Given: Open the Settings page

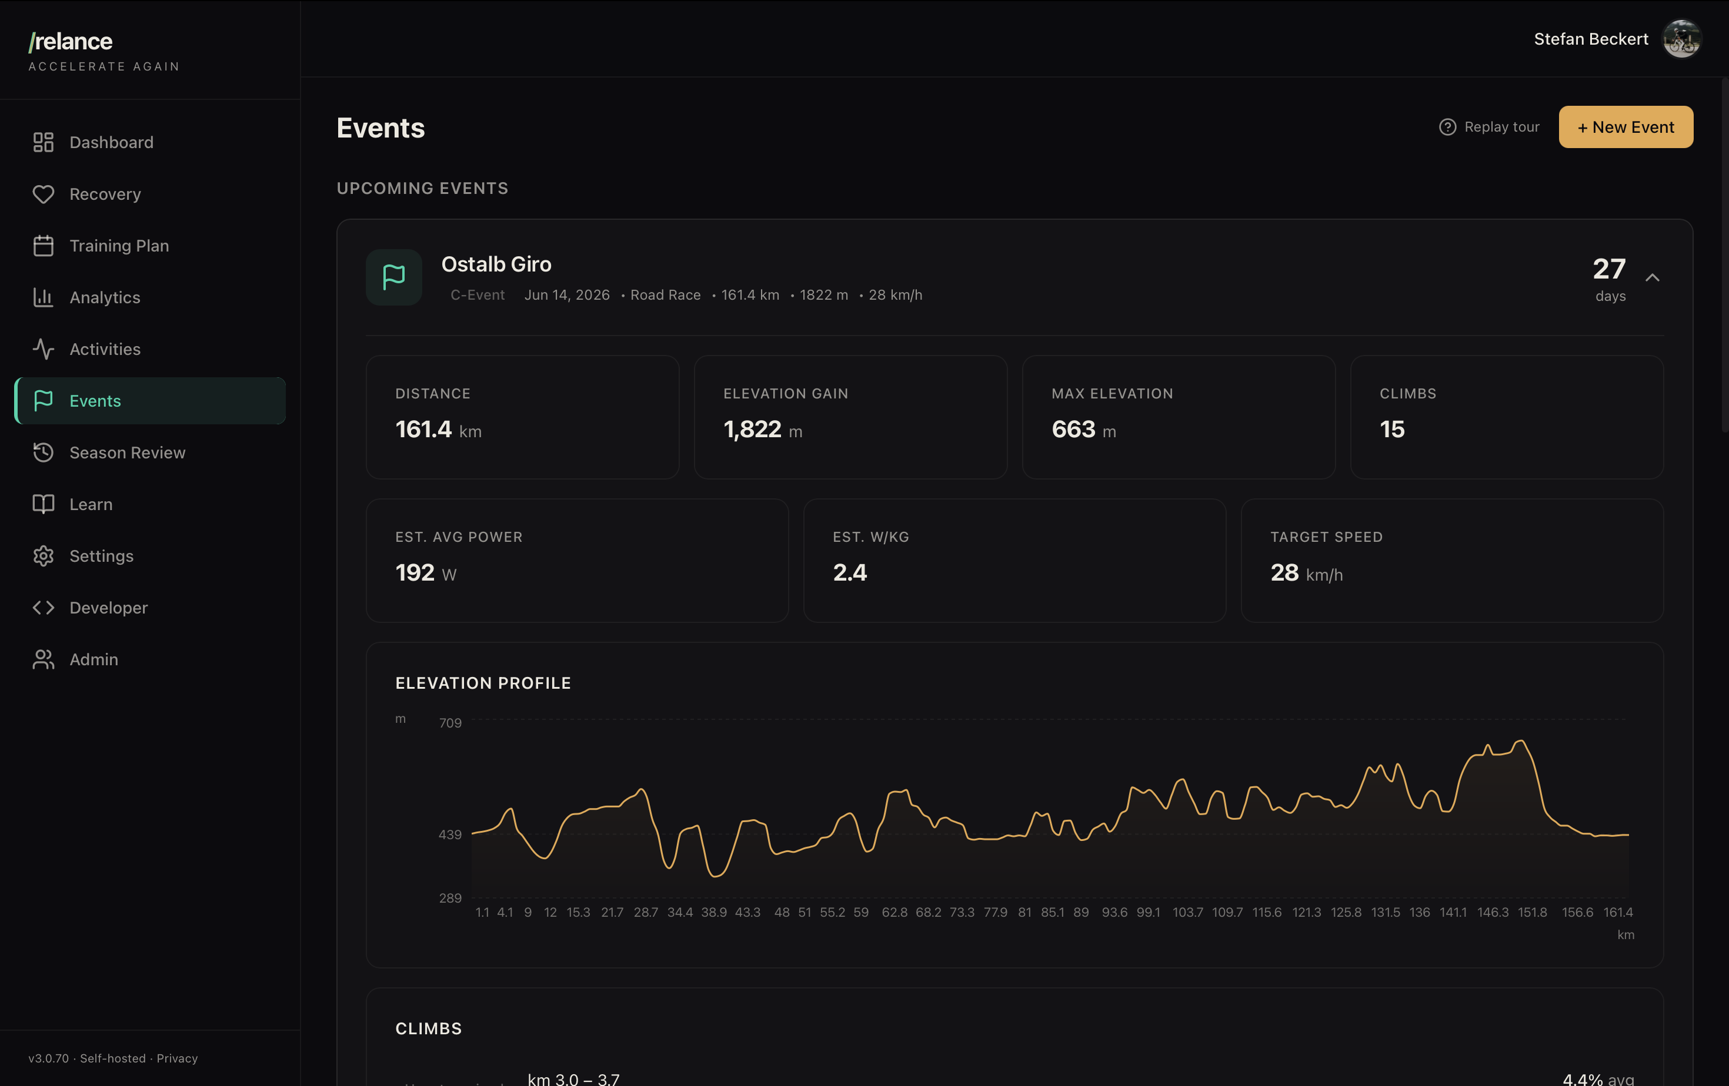Looking at the screenshot, I should (149, 555).
